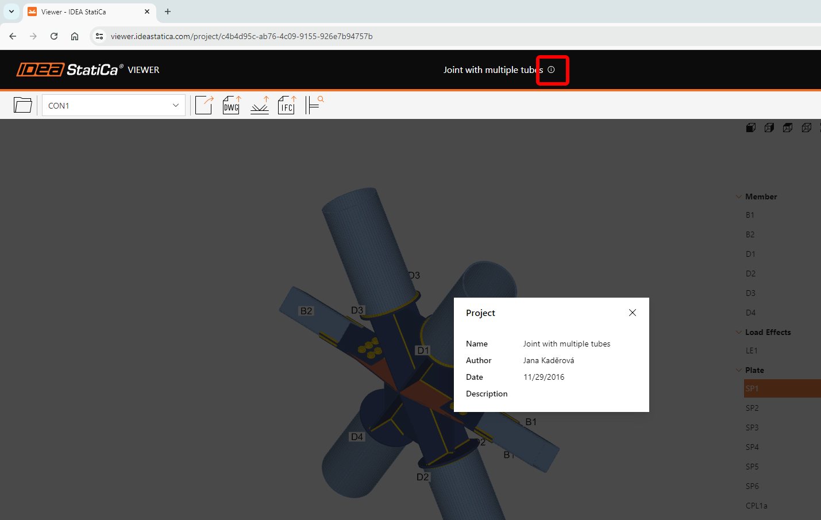Export the model to IFC format
This screenshot has width=821, height=520.
click(x=286, y=105)
